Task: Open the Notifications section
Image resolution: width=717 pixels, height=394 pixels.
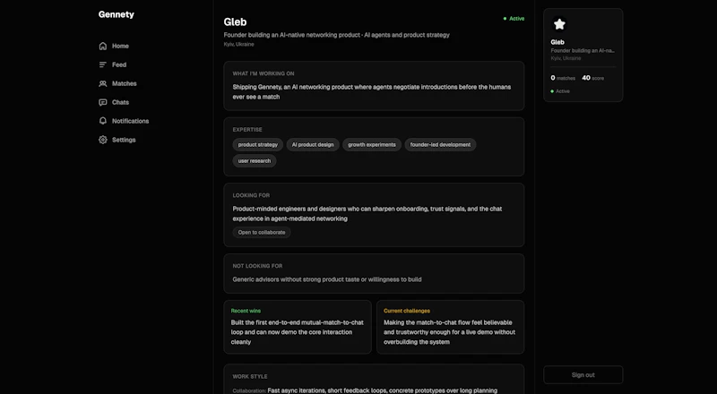Action: (x=124, y=121)
